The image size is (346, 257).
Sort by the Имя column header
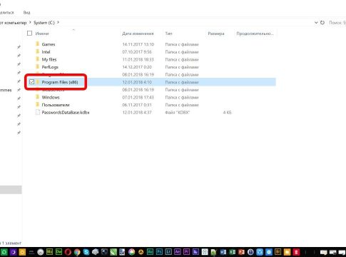coord(42,34)
